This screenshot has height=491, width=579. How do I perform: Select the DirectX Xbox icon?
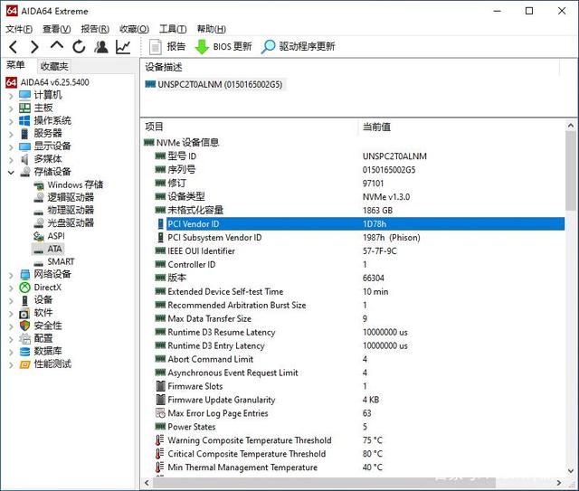point(24,288)
